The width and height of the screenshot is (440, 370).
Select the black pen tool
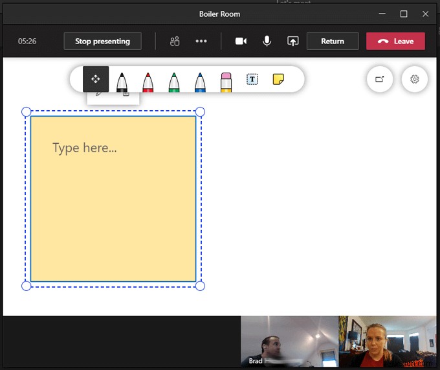tap(122, 82)
